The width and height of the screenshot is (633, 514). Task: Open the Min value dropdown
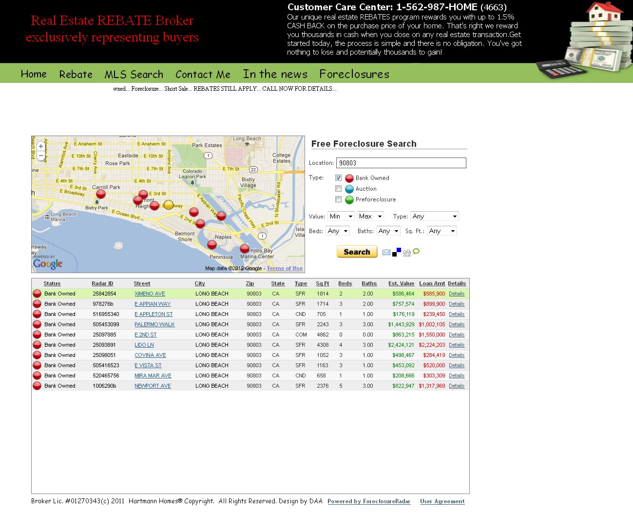point(341,217)
